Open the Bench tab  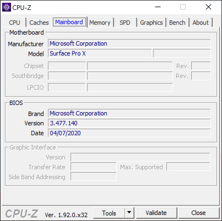(x=177, y=23)
